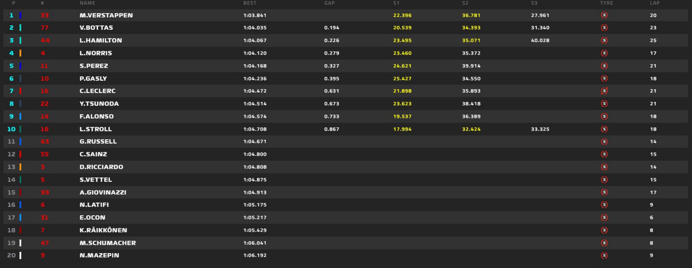The width and height of the screenshot is (692, 268).
Task: Click the red team color bar beside C.Sainz
Action: coord(20,154)
